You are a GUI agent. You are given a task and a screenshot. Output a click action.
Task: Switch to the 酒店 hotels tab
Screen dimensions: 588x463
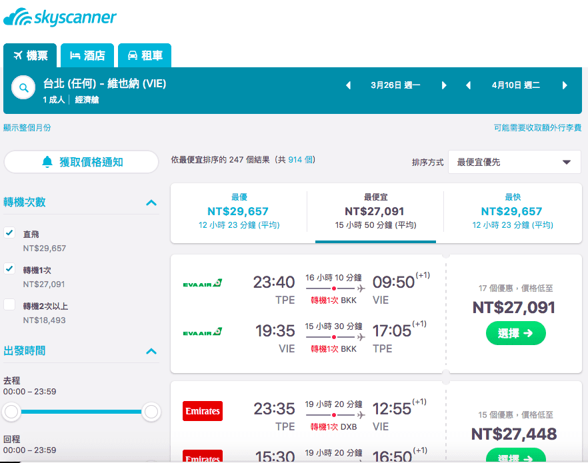tap(87, 55)
